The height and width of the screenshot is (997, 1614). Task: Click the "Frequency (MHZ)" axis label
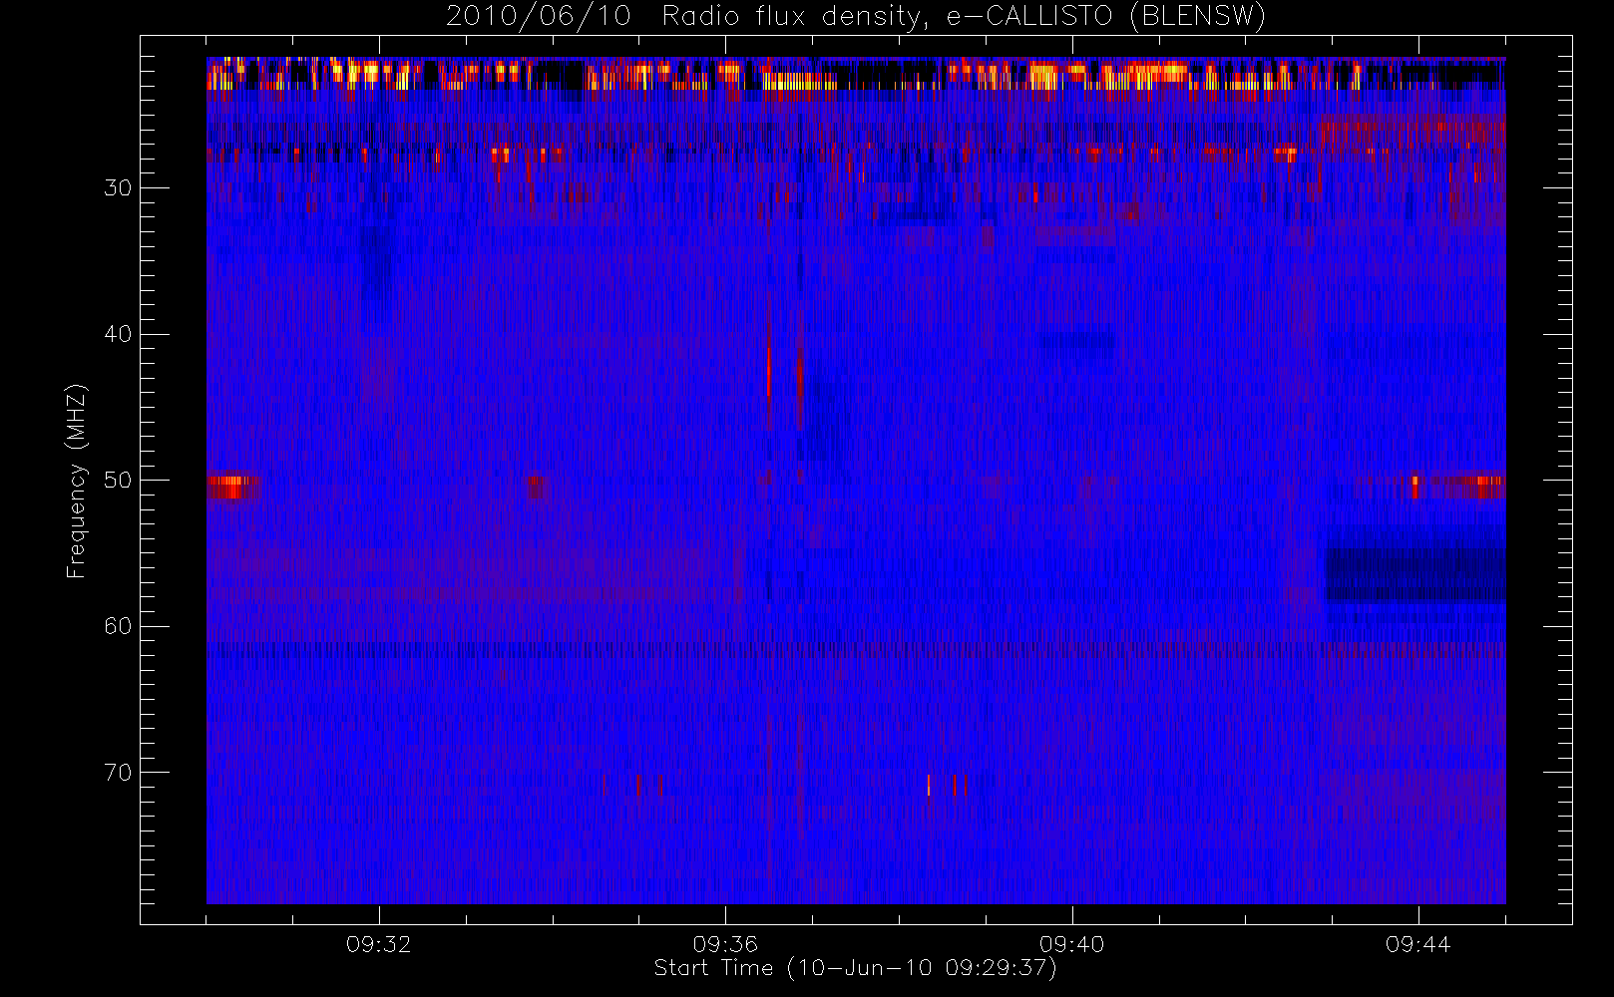click(x=77, y=481)
